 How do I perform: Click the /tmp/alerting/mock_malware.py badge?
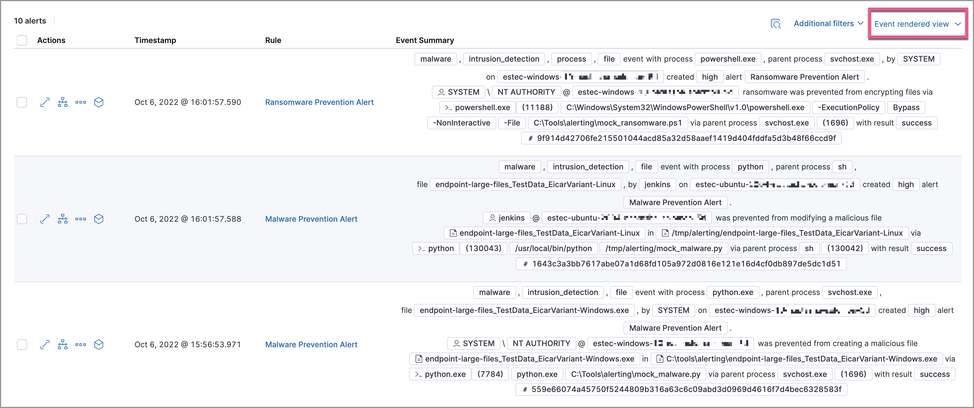663,248
